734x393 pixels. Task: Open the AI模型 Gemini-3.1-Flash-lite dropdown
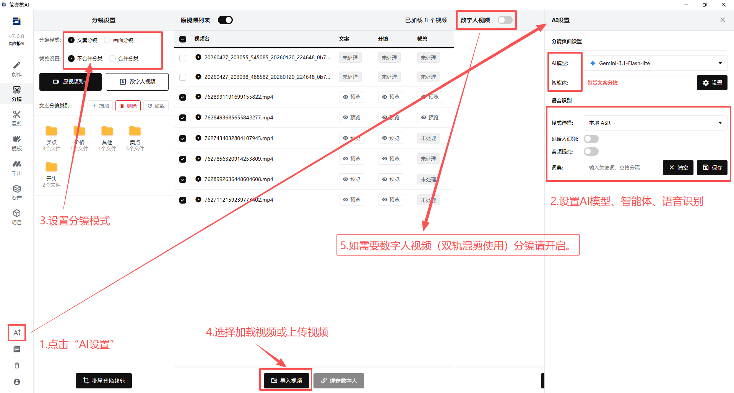tap(655, 63)
